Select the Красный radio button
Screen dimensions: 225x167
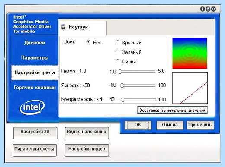click(x=117, y=42)
